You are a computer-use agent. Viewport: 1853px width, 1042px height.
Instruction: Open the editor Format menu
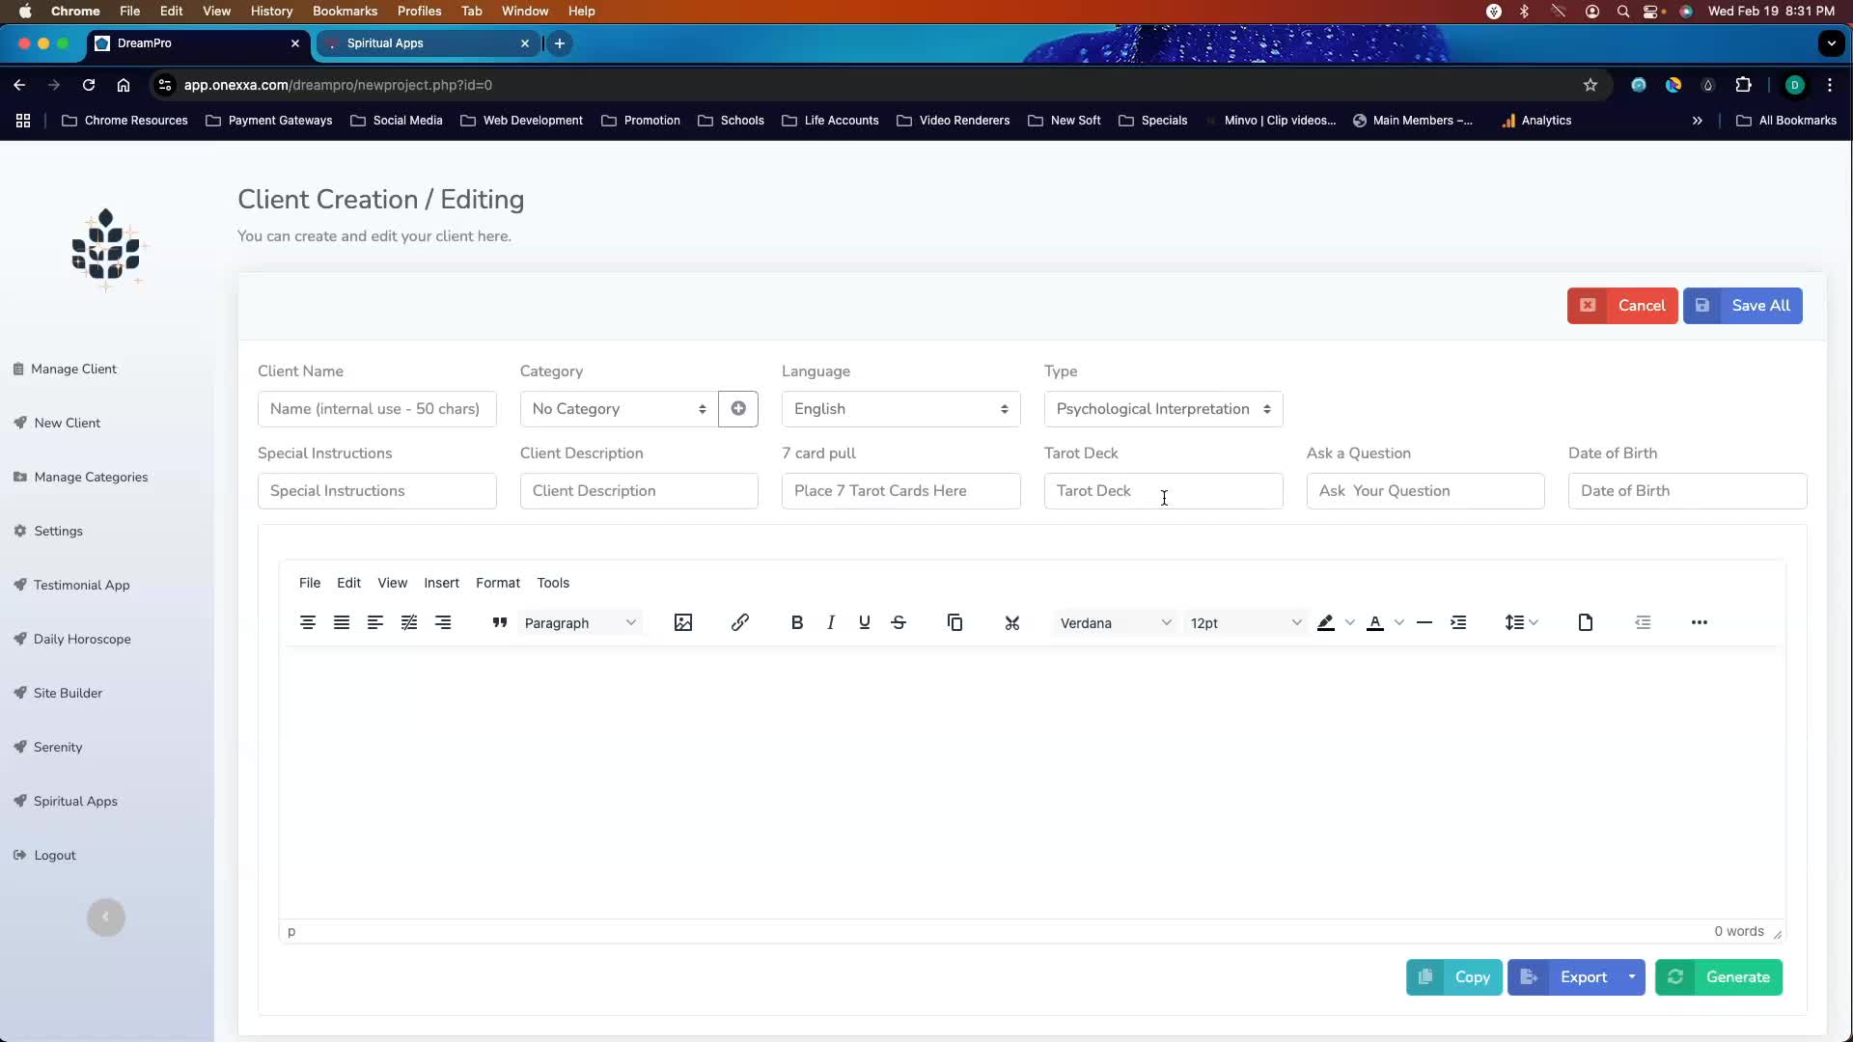click(x=498, y=583)
